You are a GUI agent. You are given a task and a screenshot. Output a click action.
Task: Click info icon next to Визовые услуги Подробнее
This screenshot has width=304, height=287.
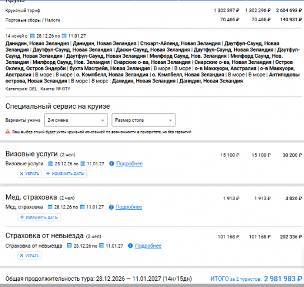[x=111, y=164]
